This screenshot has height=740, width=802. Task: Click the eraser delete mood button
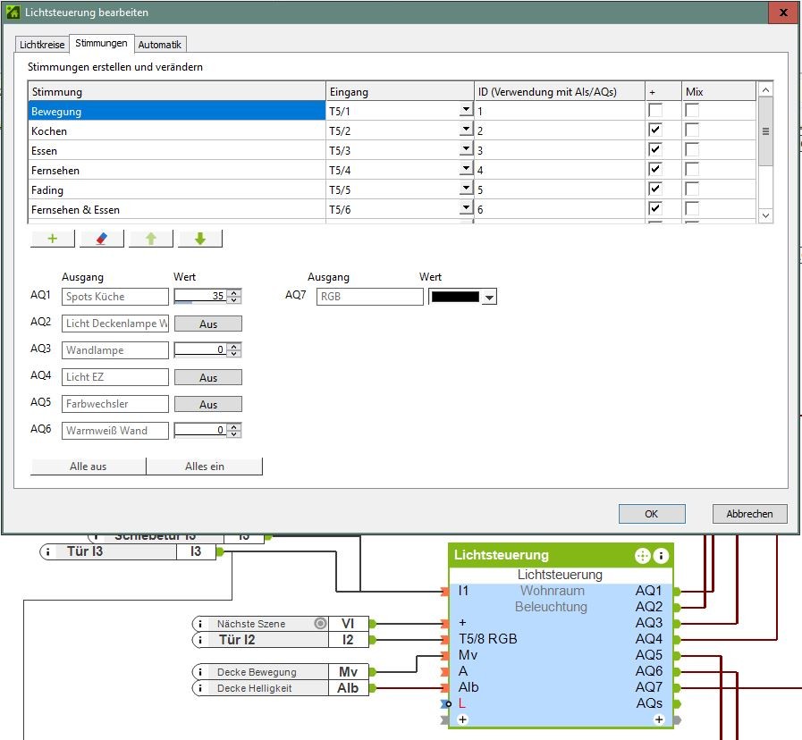(102, 239)
